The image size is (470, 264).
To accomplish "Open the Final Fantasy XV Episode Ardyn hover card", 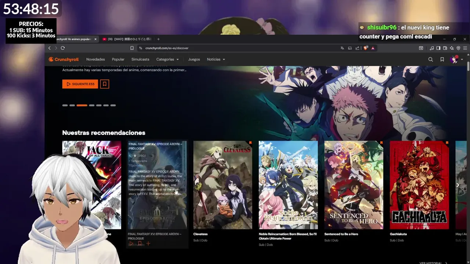I will (157, 194).
